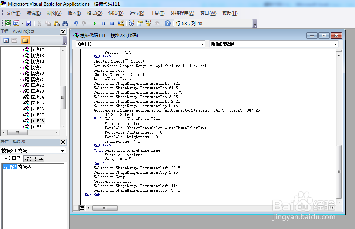Click the Copy toolbar icon

[48, 23]
